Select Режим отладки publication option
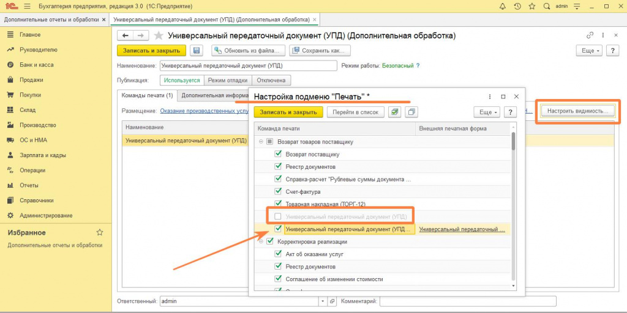The image size is (627, 313). coord(228,80)
